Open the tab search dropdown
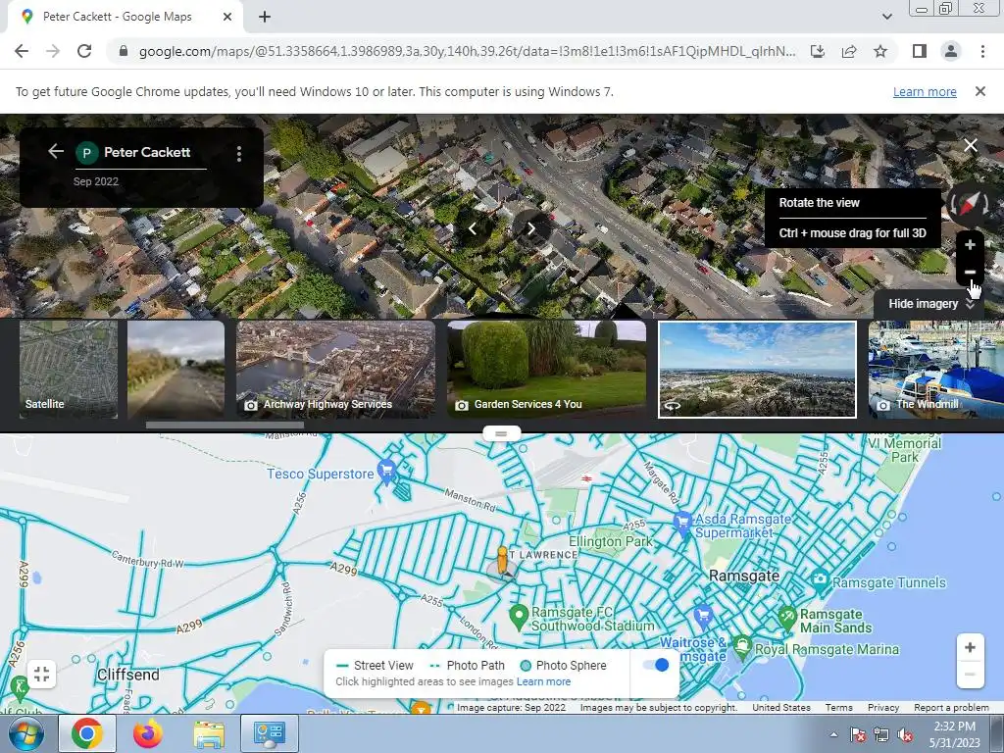1004x753 pixels. point(886,17)
